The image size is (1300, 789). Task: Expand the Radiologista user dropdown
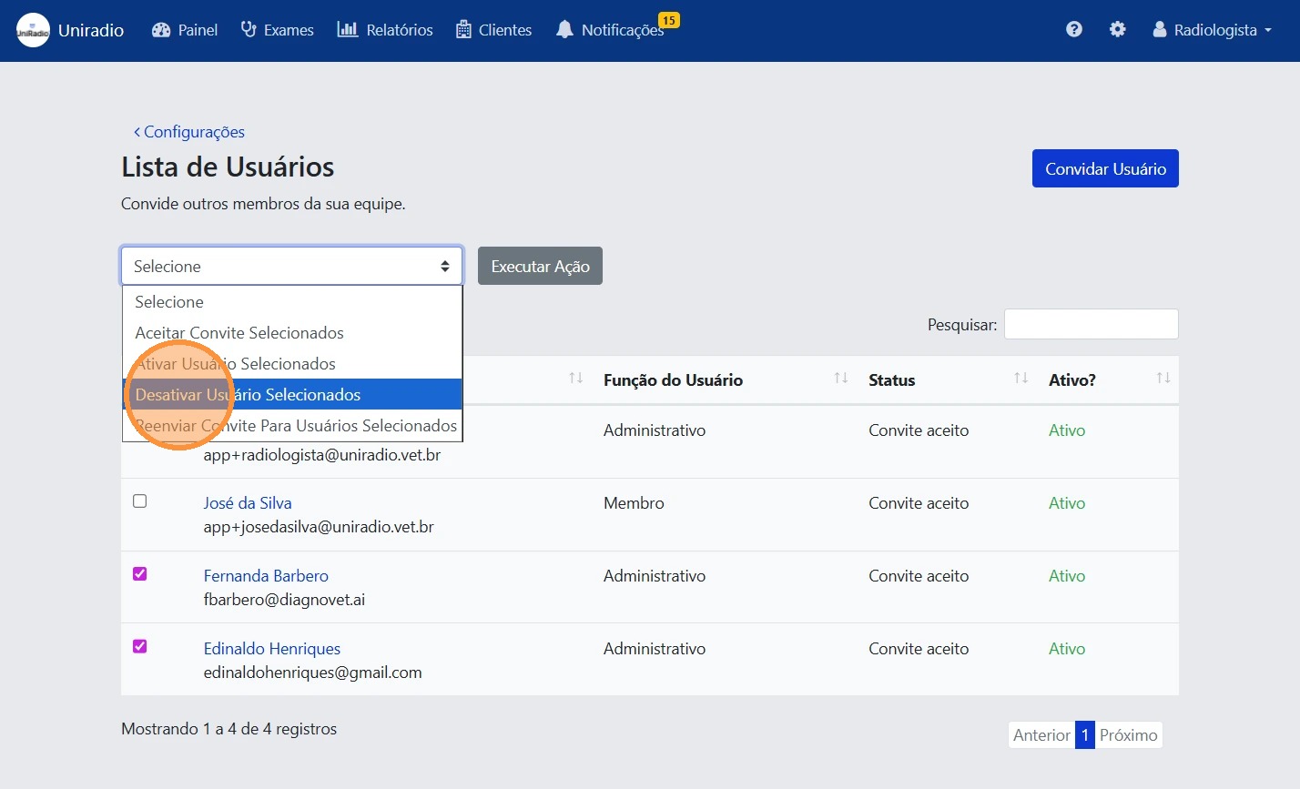(1212, 30)
